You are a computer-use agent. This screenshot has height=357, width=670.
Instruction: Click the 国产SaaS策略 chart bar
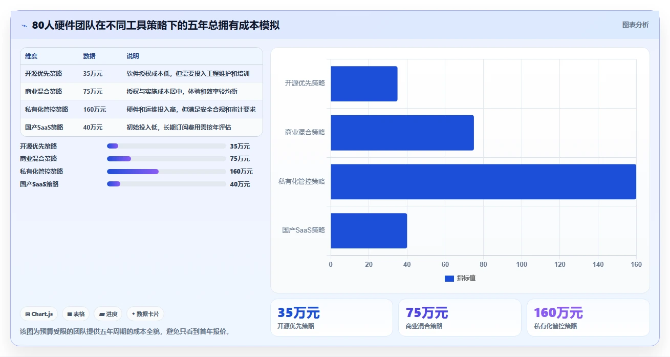pyautogui.click(x=369, y=231)
